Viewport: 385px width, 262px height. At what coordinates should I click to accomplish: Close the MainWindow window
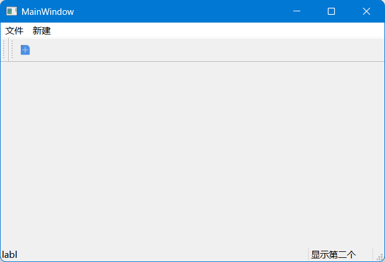point(367,11)
